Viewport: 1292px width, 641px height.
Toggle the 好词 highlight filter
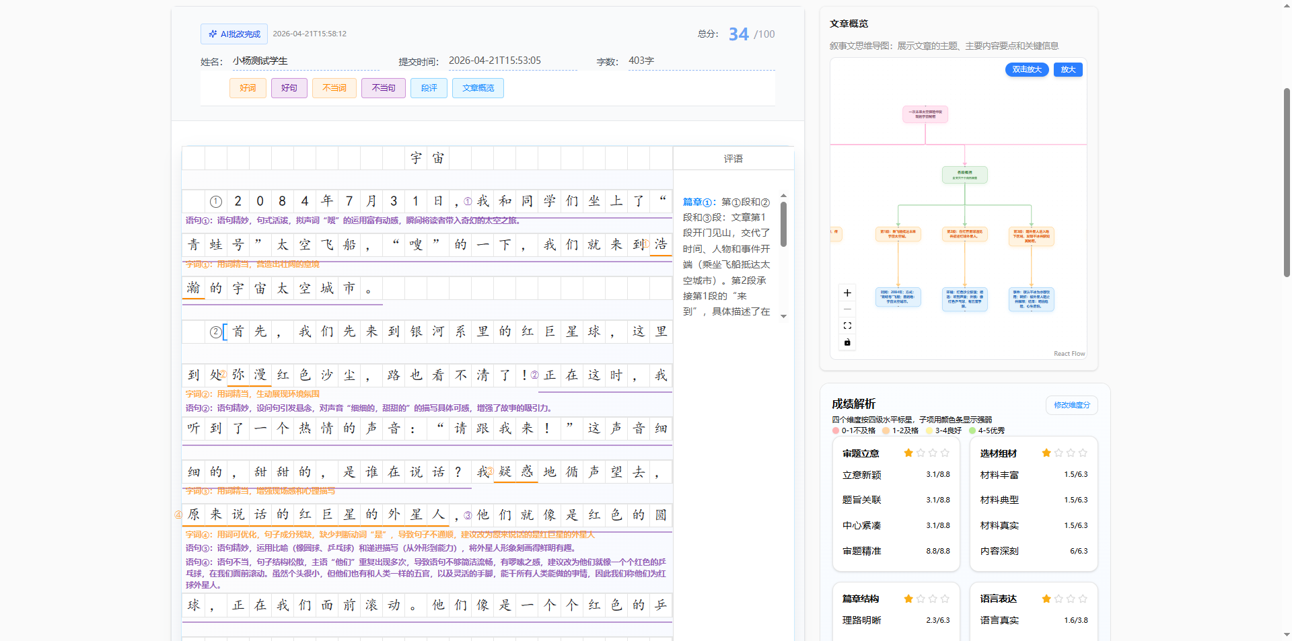tap(248, 88)
